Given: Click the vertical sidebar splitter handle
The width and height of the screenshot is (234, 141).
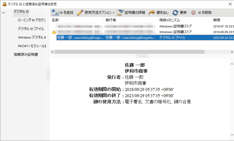Looking at the screenshot, I should tap(48, 74).
